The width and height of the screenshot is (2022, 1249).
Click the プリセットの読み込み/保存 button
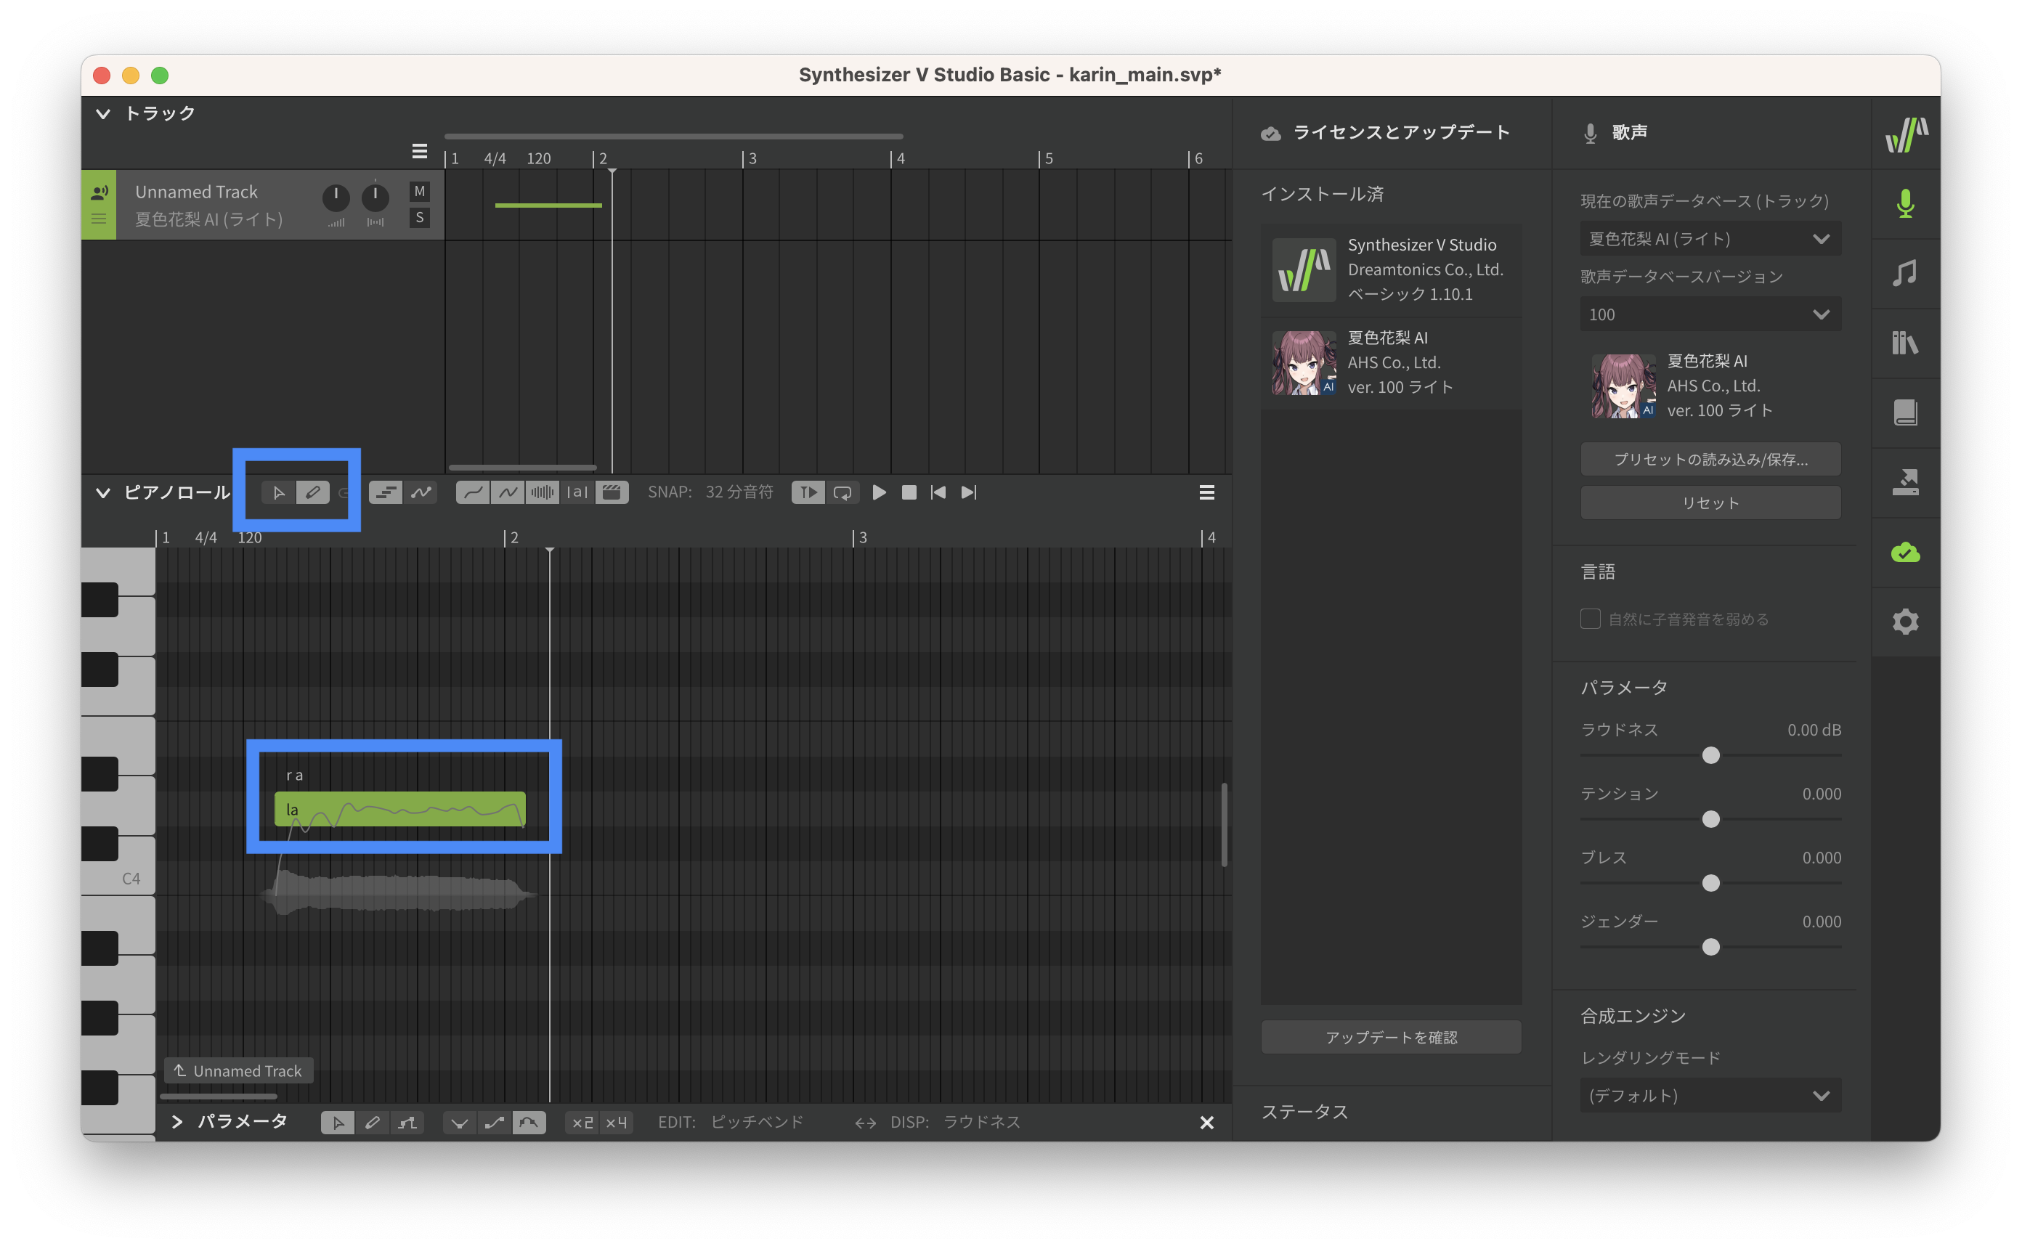coord(1710,459)
